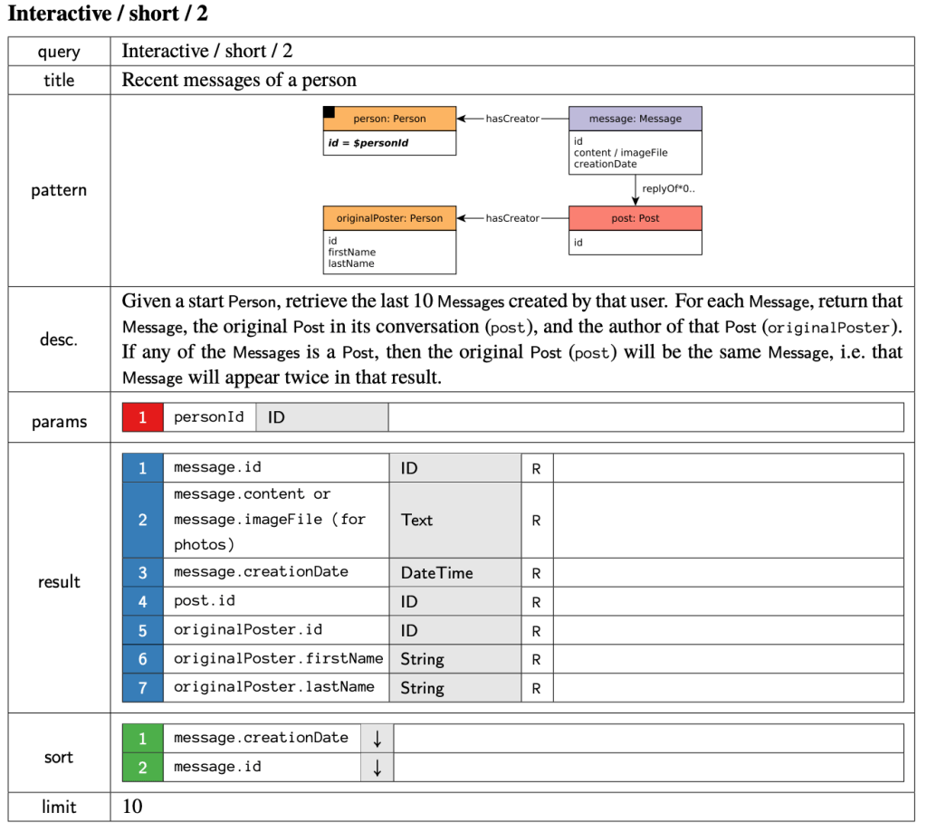Click the black square on the person node

coord(329,112)
